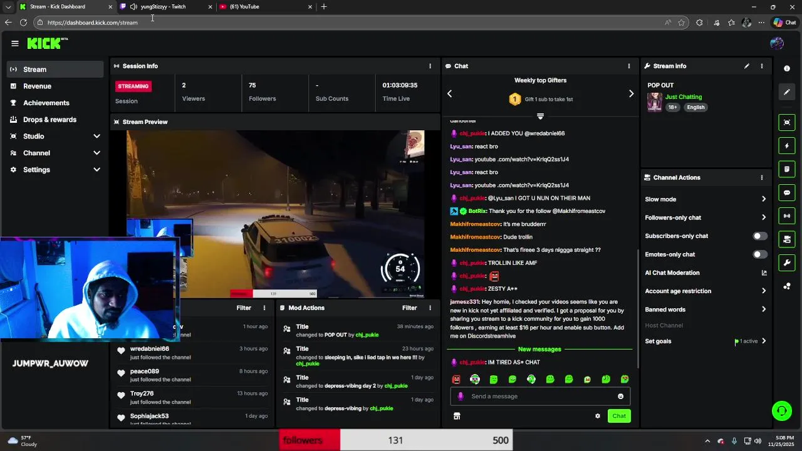This screenshot has width=802, height=451.
Task: Click the Stream Preview video
Action: click(x=276, y=214)
